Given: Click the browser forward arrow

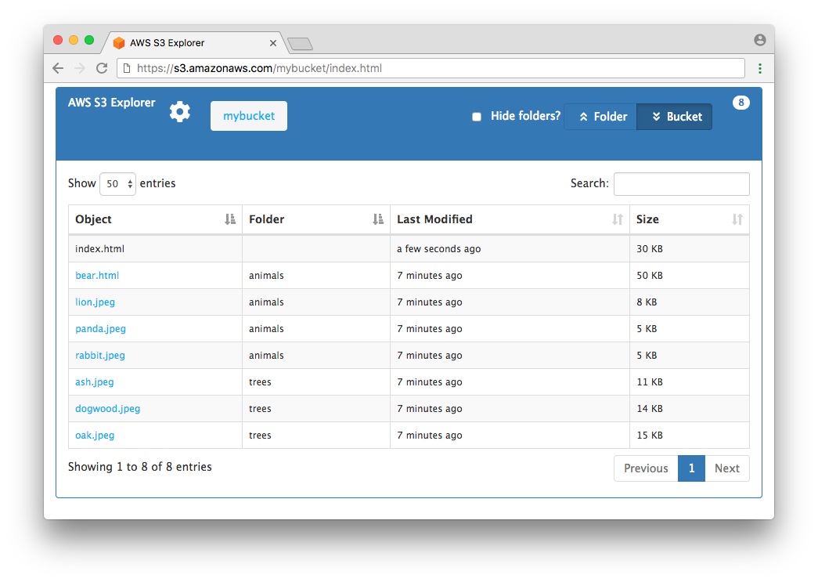Looking at the screenshot, I should tap(80, 68).
